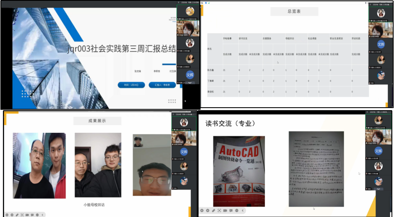Click the 读书交流（专业）slide title
The width and height of the screenshot is (394, 217).
click(230, 124)
